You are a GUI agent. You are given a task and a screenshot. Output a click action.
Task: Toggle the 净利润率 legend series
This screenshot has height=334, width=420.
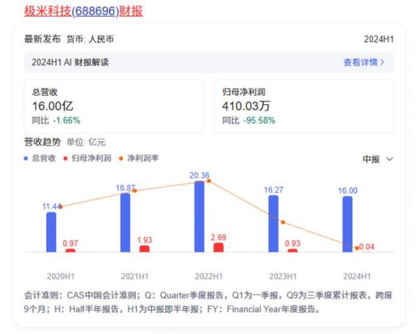click(138, 158)
